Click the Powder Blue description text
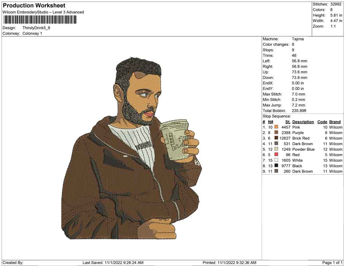This screenshot has width=345, height=266. coord(304,149)
